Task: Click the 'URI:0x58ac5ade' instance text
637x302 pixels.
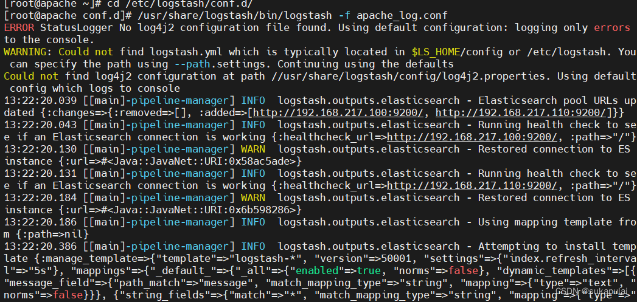Action: pos(250,161)
